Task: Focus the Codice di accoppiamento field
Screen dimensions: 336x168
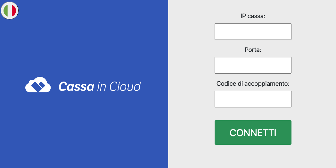Action: 253,99
